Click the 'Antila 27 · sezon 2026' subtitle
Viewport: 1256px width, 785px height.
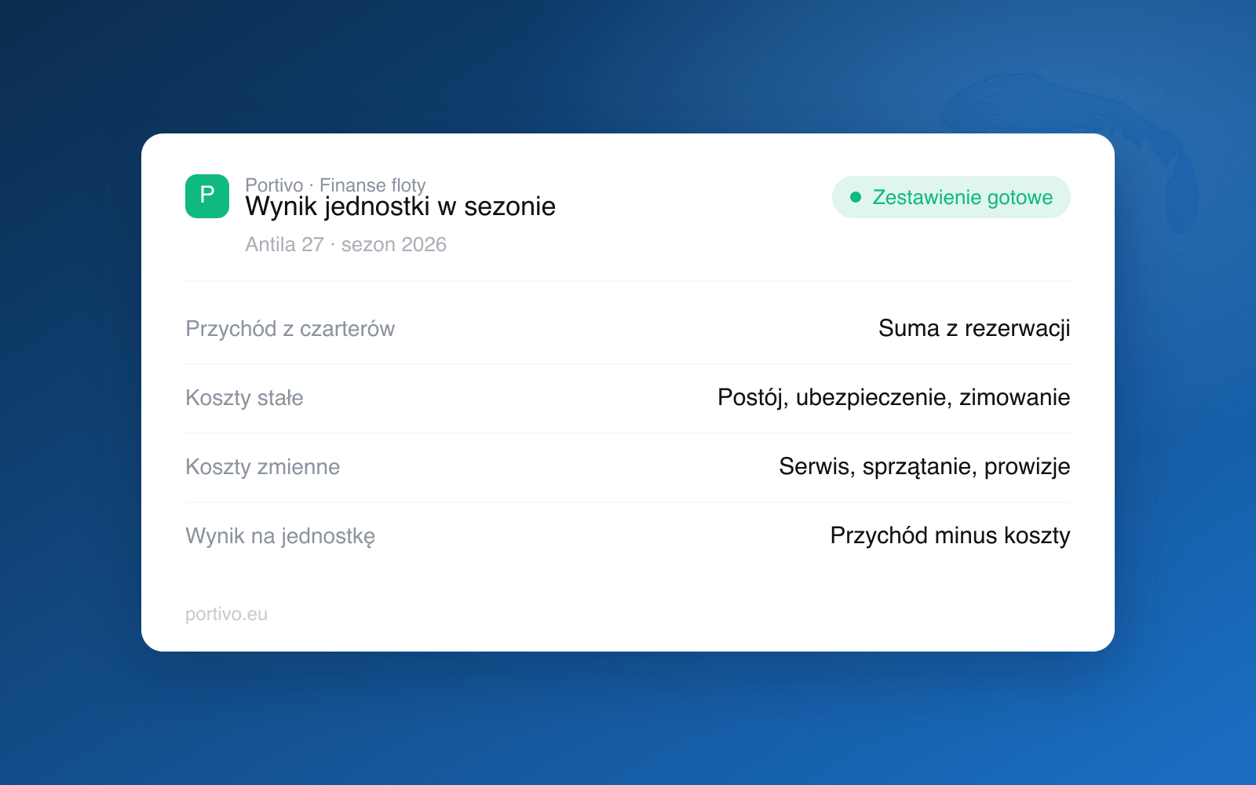point(345,245)
